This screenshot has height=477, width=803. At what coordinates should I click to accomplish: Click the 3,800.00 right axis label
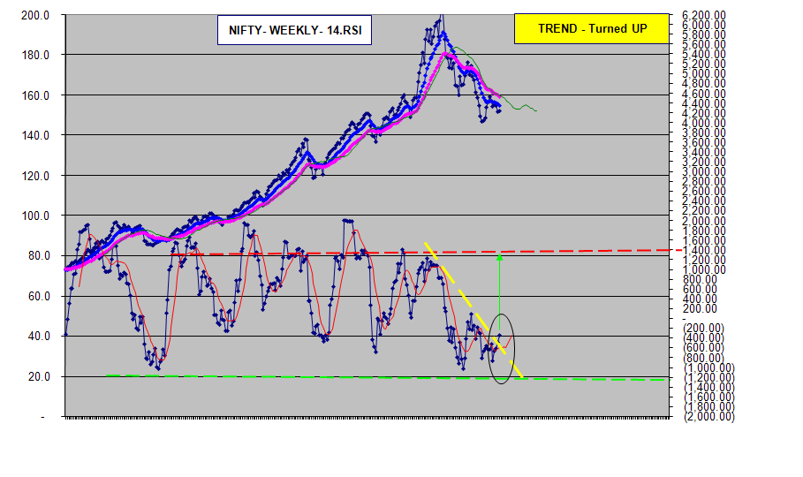click(x=704, y=132)
